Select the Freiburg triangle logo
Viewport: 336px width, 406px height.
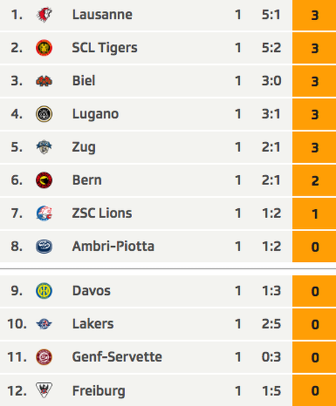tap(44, 390)
